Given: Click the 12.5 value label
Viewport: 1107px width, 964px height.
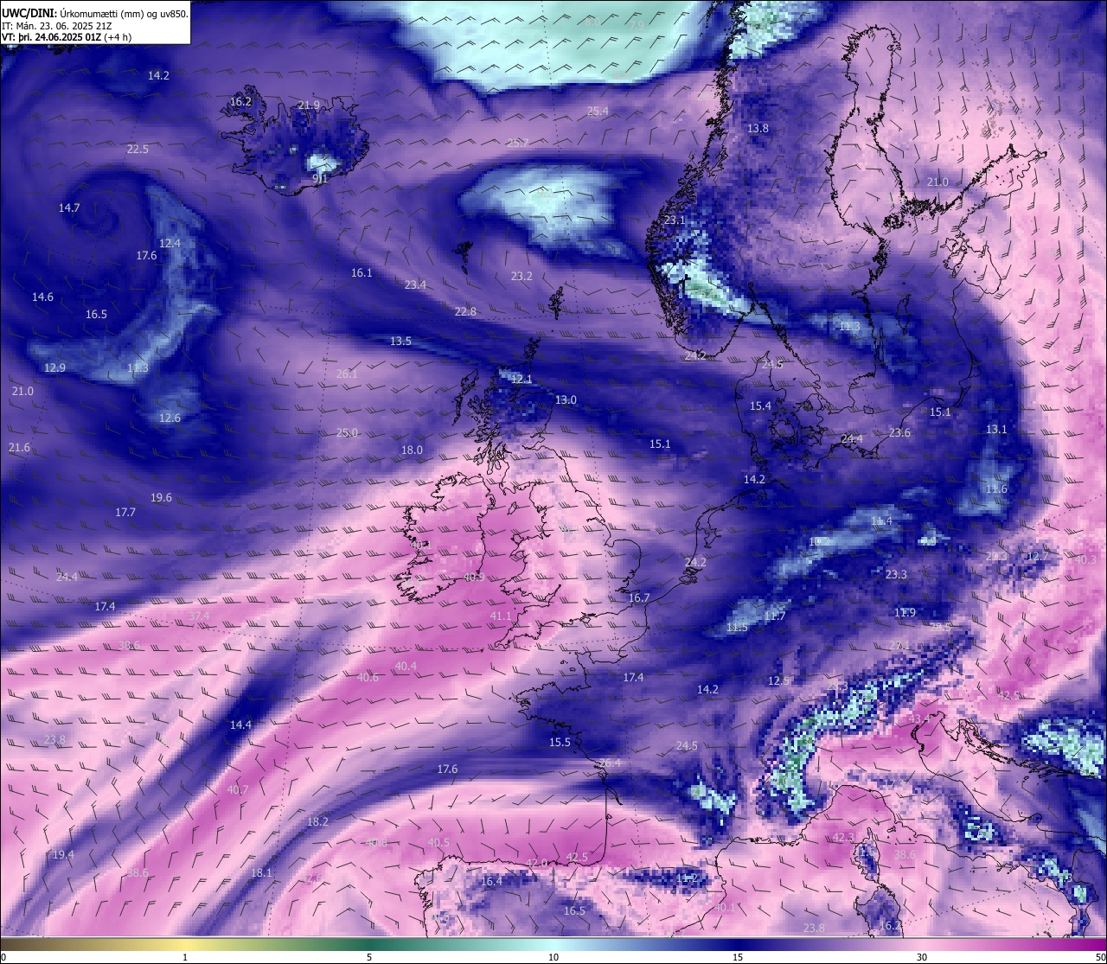Looking at the screenshot, I should click(778, 681).
